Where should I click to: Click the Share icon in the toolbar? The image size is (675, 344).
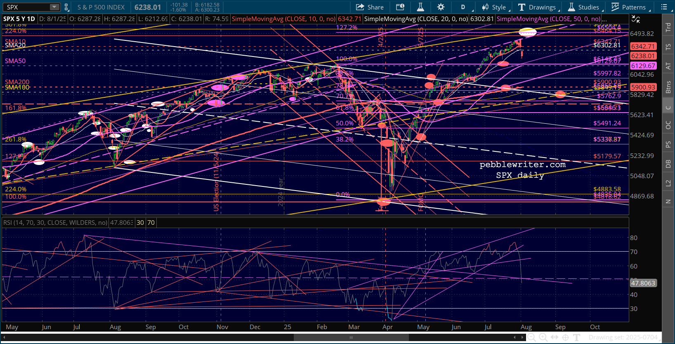[370, 7]
